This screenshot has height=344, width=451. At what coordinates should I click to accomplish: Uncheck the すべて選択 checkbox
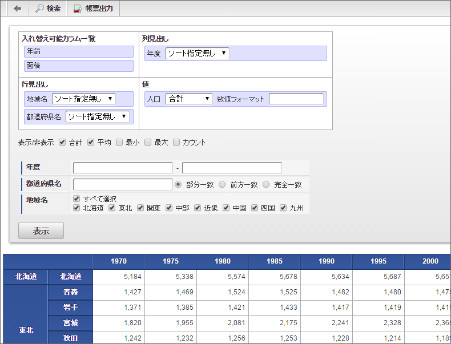(76, 199)
